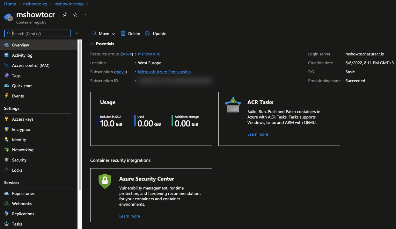Click the Basic SKU value
396x229 pixels.
[350, 72]
